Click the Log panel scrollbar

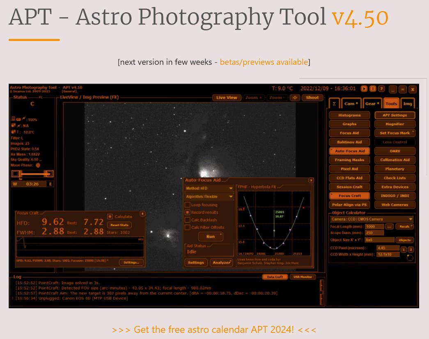[321, 292]
